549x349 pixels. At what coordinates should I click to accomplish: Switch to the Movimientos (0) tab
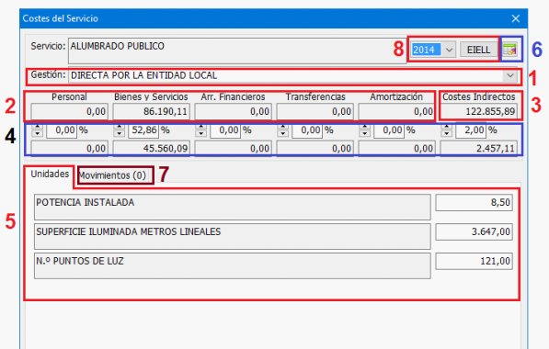[112, 175]
